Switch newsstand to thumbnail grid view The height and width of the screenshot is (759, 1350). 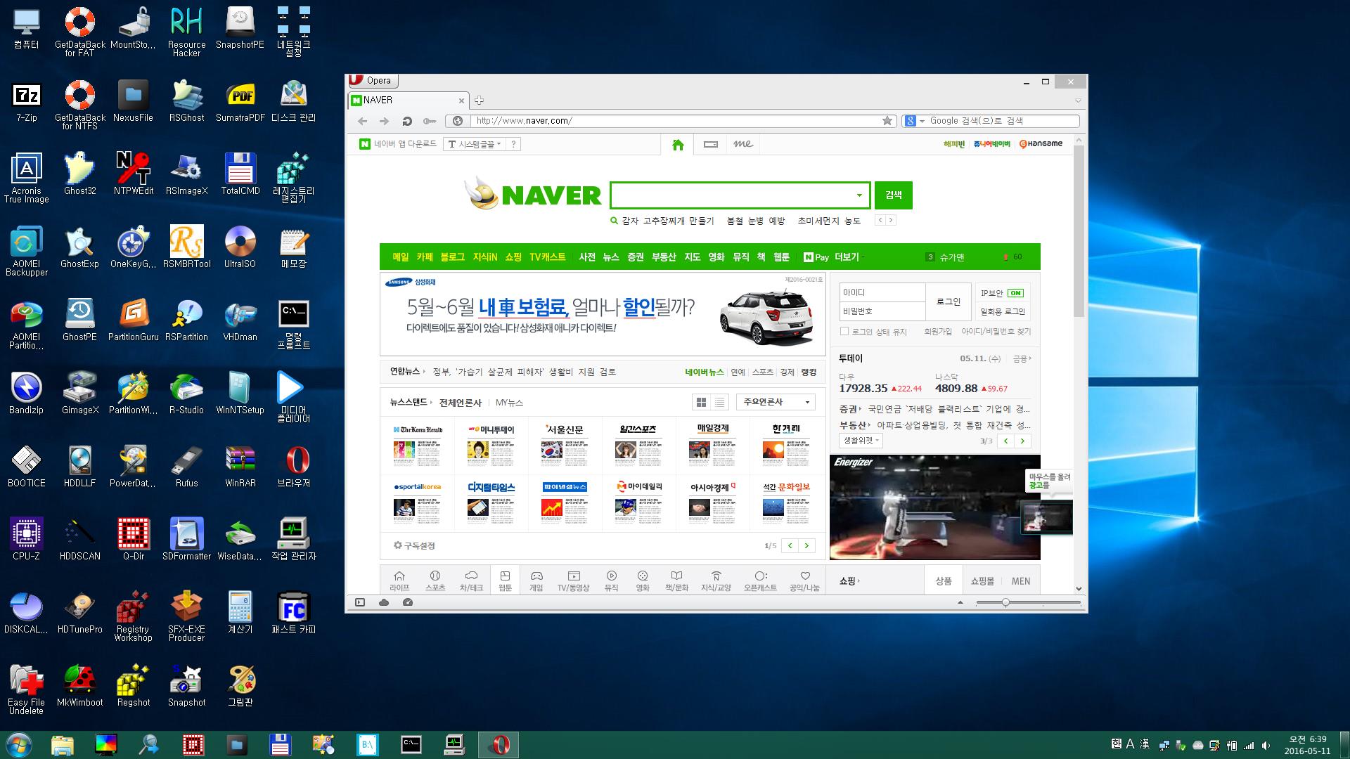(701, 402)
